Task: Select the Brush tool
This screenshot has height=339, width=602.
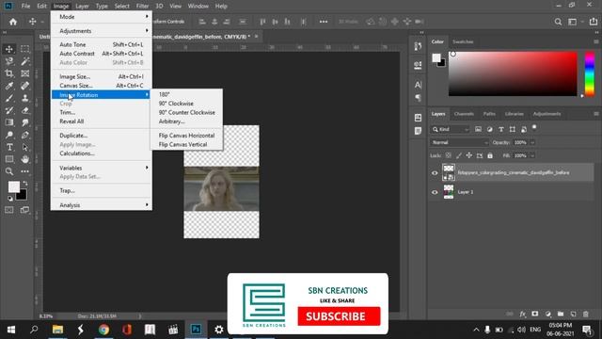Action: pyautogui.click(x=9, y=98)
